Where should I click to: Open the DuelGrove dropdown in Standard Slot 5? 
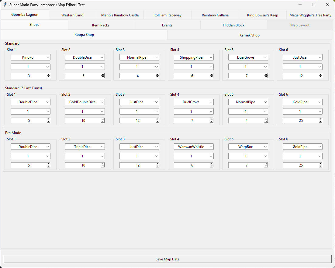click(248, 57)
